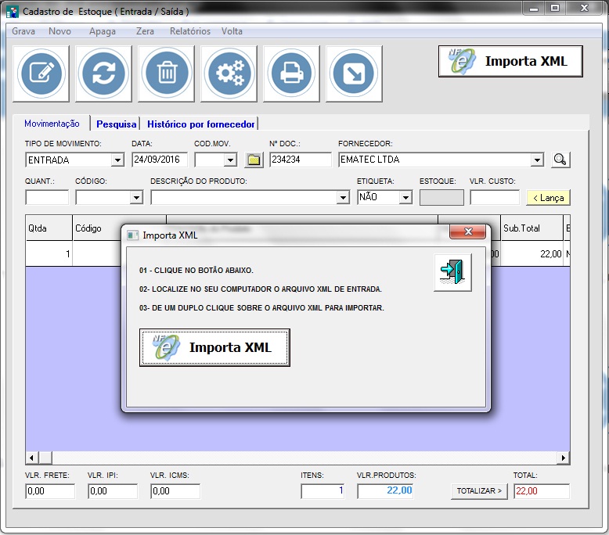The image size is (609, 535).
Task: Click the Grava edit-pencil toolbar icon
Action: (x=41, y=74)
